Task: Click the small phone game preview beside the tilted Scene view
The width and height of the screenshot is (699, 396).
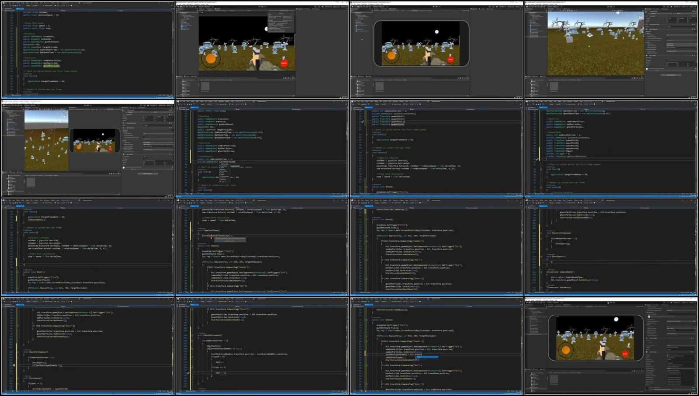Action: [95, 140]
